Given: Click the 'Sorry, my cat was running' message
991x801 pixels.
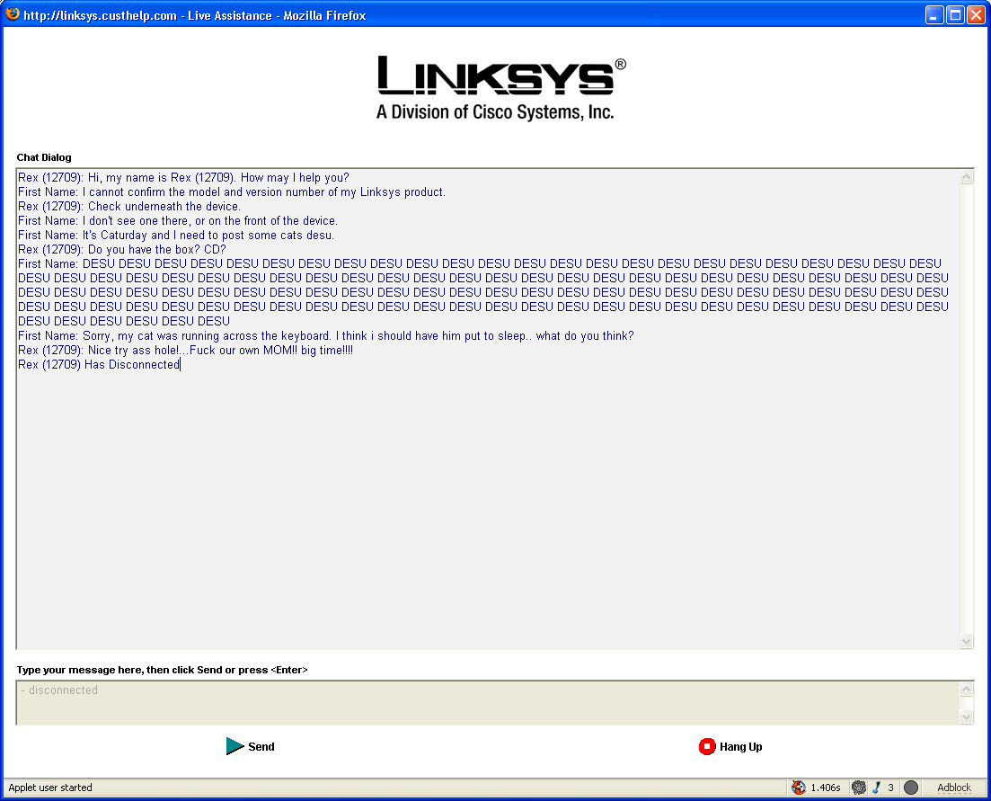Looking at the screenshot, I should click(325, 335).
